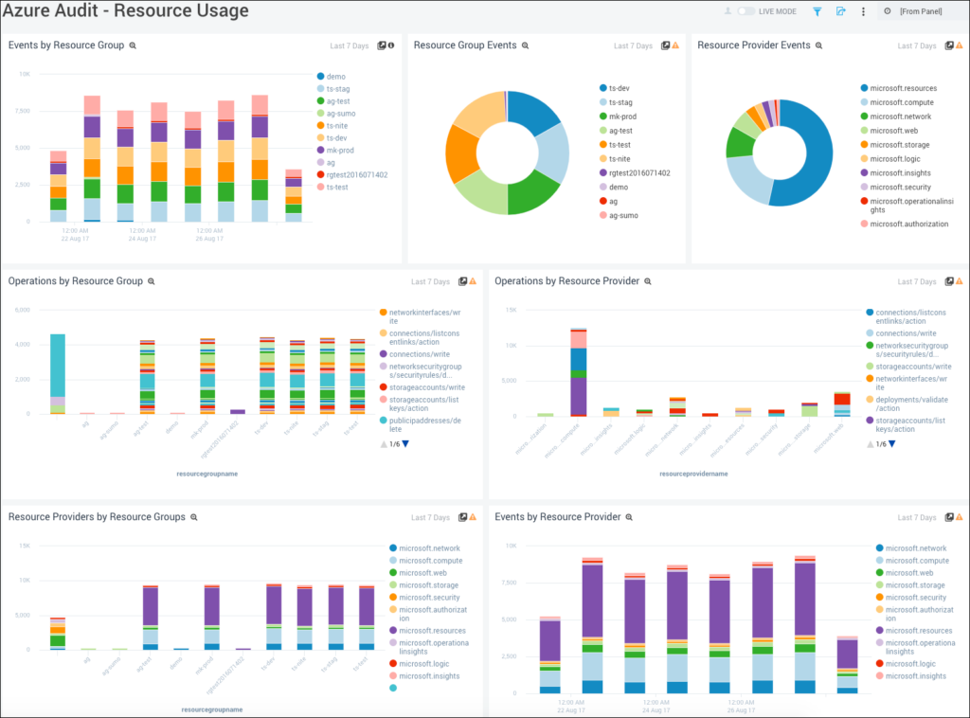Click the clock icon beside From Panel

pos(887,11)
